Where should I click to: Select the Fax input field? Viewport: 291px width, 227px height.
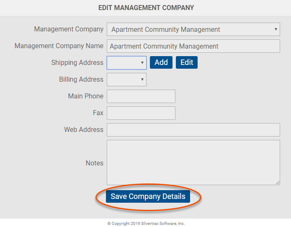[141, 113]
